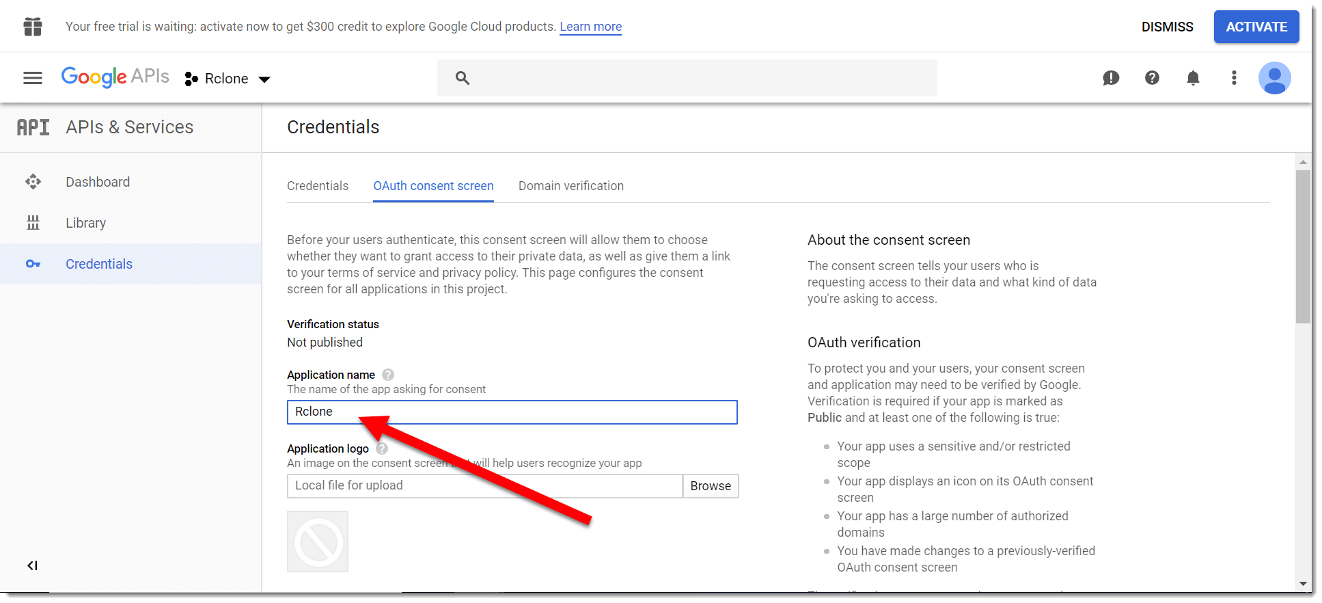This screenshot has width=1322, height=603.
Task: Open the hamburger navigation menu
Action: [x=33, y=78]
